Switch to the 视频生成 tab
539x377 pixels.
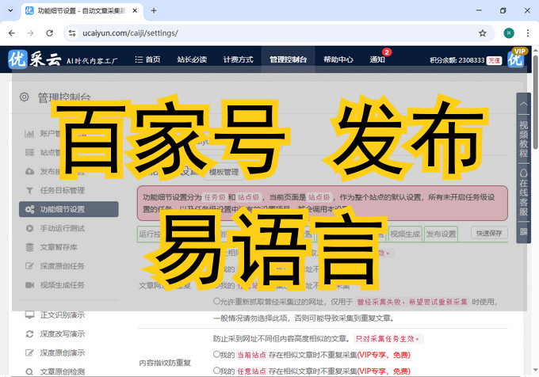click(x=405, y=234)
